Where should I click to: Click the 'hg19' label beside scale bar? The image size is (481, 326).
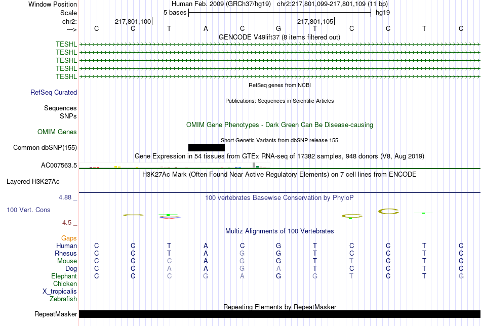pos(383,13)
